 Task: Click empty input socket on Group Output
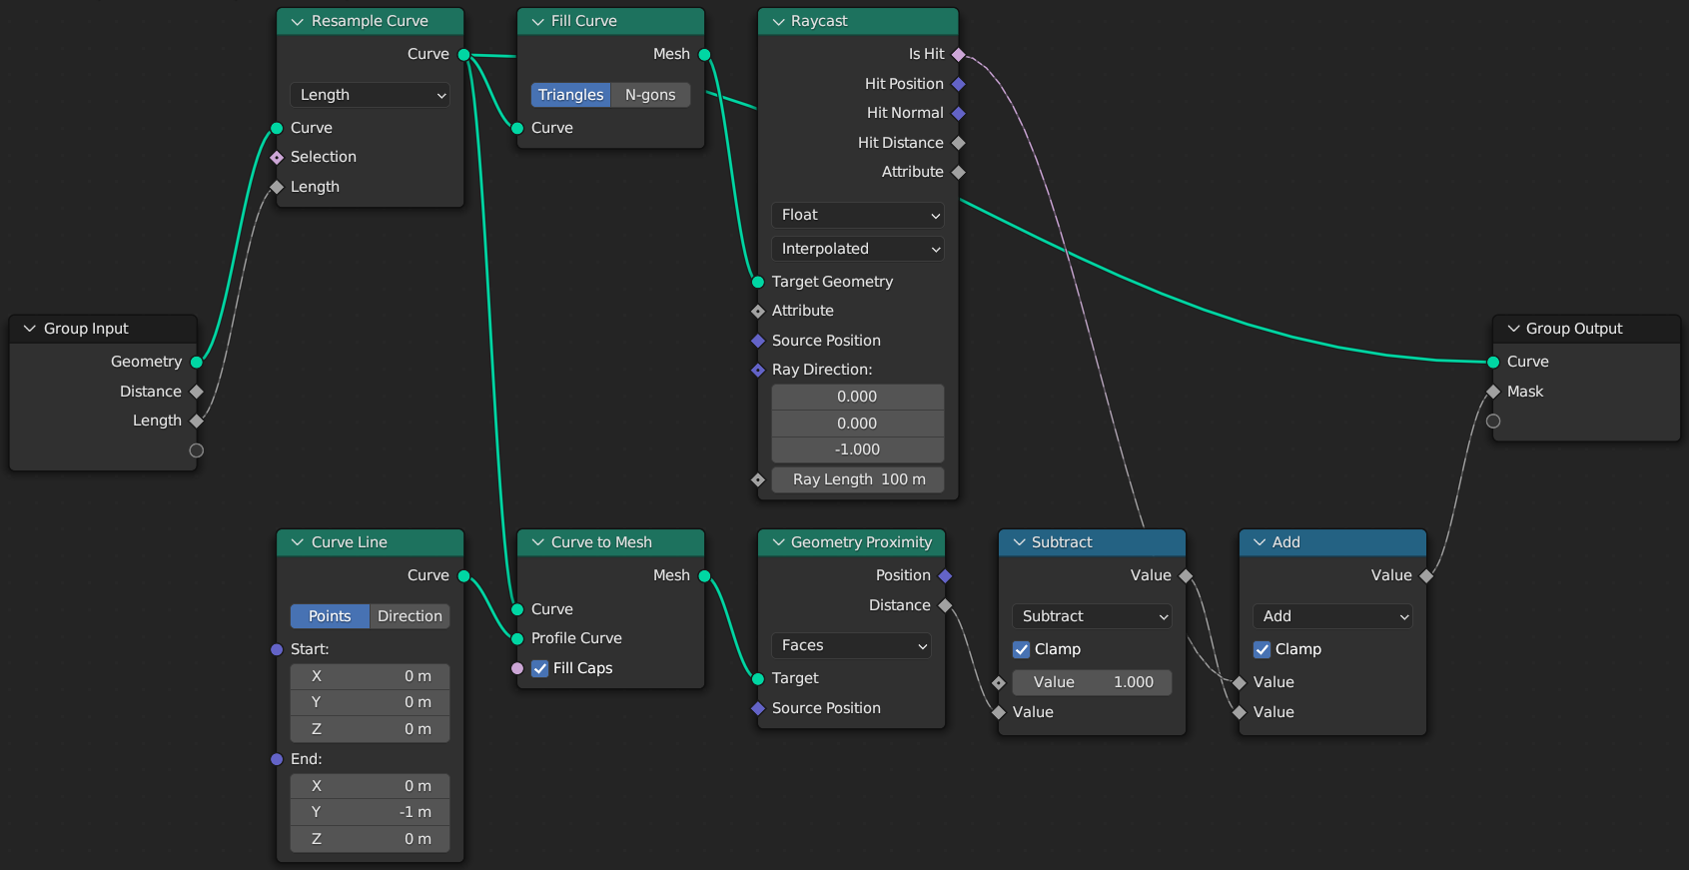click(x=1493, y=421)
